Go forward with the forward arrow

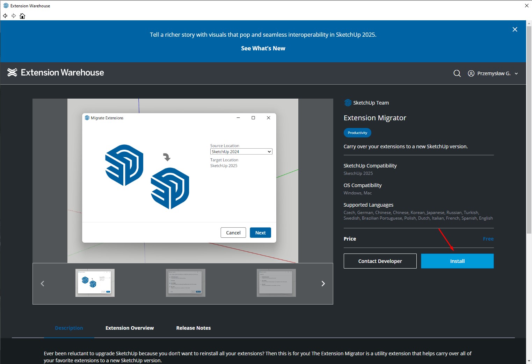pyautogui.click(x=14, y=16)
